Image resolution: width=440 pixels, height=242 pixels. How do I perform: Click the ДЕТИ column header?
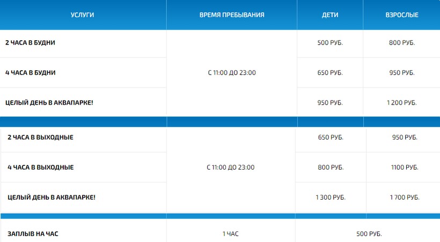330,15
